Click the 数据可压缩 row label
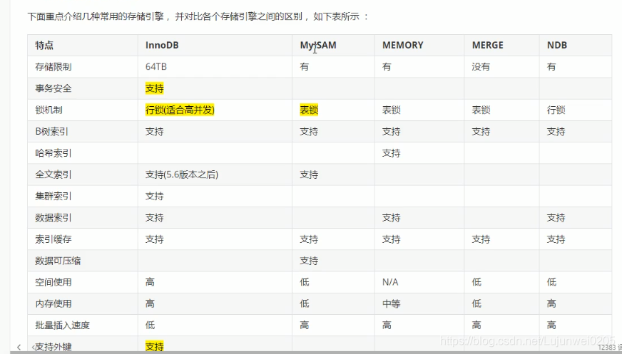The height and width of the screenshot is (354, 622). pyautogui.click(x=58, y=261)
